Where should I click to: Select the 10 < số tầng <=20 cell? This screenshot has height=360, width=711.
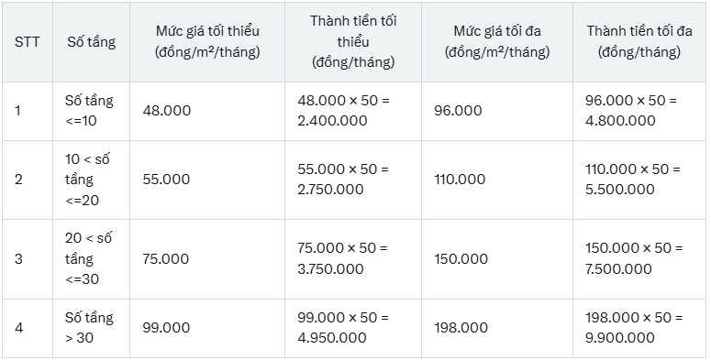pyautogui.click(x=91, y=180)
